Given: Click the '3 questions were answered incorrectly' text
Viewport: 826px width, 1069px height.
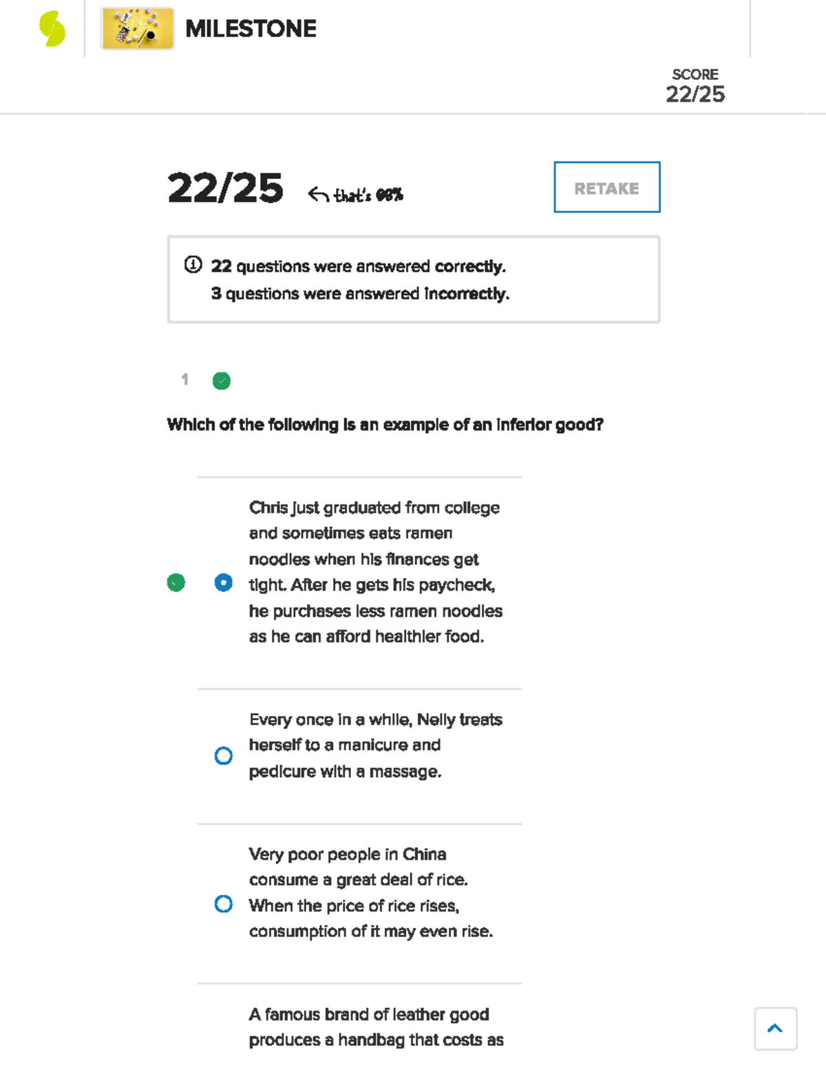Looking at the screenshot, I should pos(360,294).
